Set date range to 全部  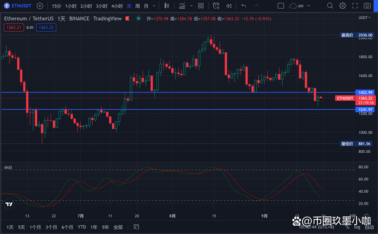pos(118,228)
